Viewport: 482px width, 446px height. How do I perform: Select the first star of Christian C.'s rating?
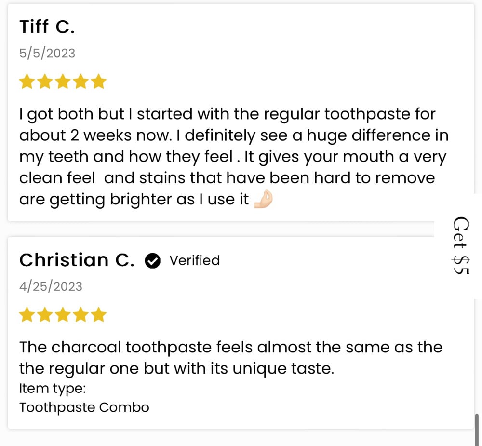[x=27, y=315]
